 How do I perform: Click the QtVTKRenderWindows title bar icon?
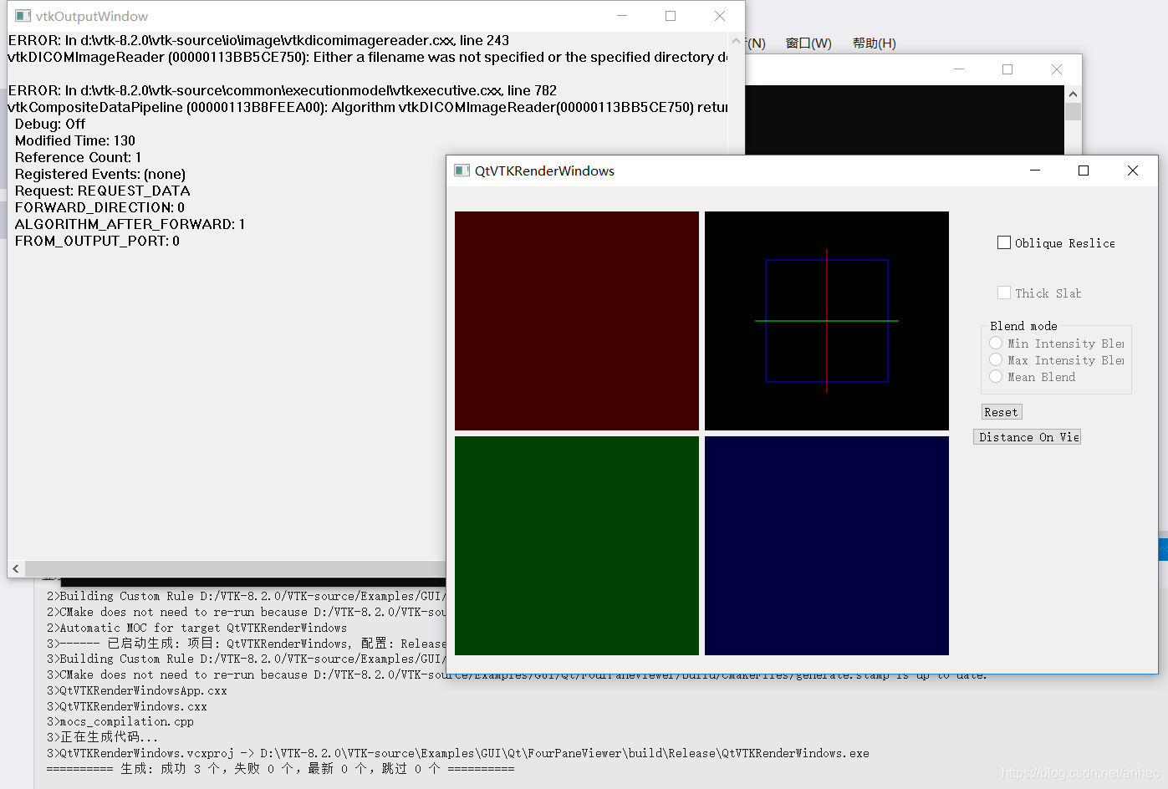(462, 171)
